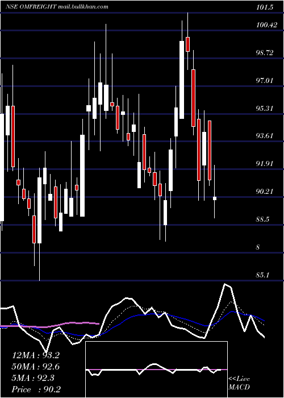The height and width of the screenshot is (398, 284).
Task: Select the 93.61 price level label
Action: point(265,136)
